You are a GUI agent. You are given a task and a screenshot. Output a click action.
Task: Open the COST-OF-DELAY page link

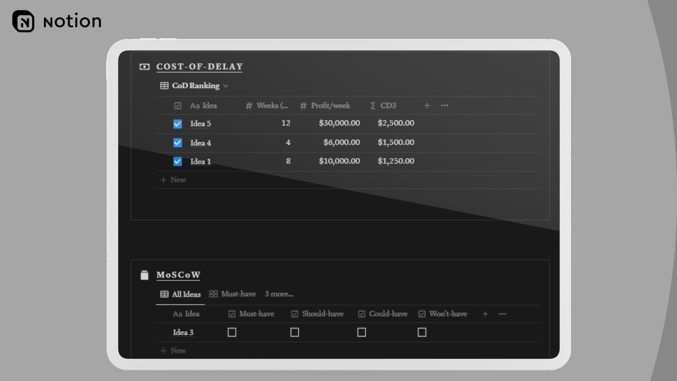(x=200, y=67)
